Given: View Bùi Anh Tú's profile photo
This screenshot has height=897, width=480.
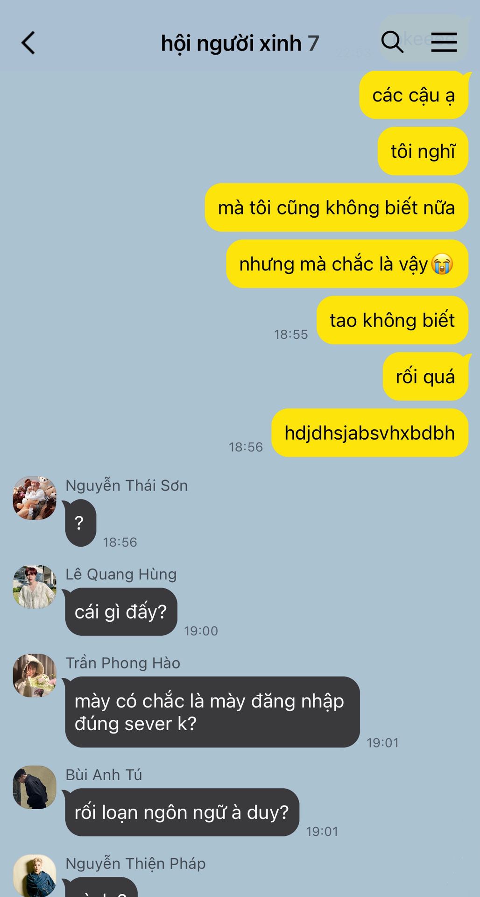Looking at the screenshot, I should 35,787.
